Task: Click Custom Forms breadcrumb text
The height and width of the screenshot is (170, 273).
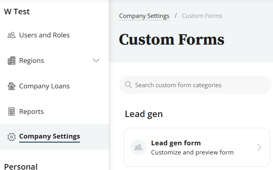Action: click(202, 16)
